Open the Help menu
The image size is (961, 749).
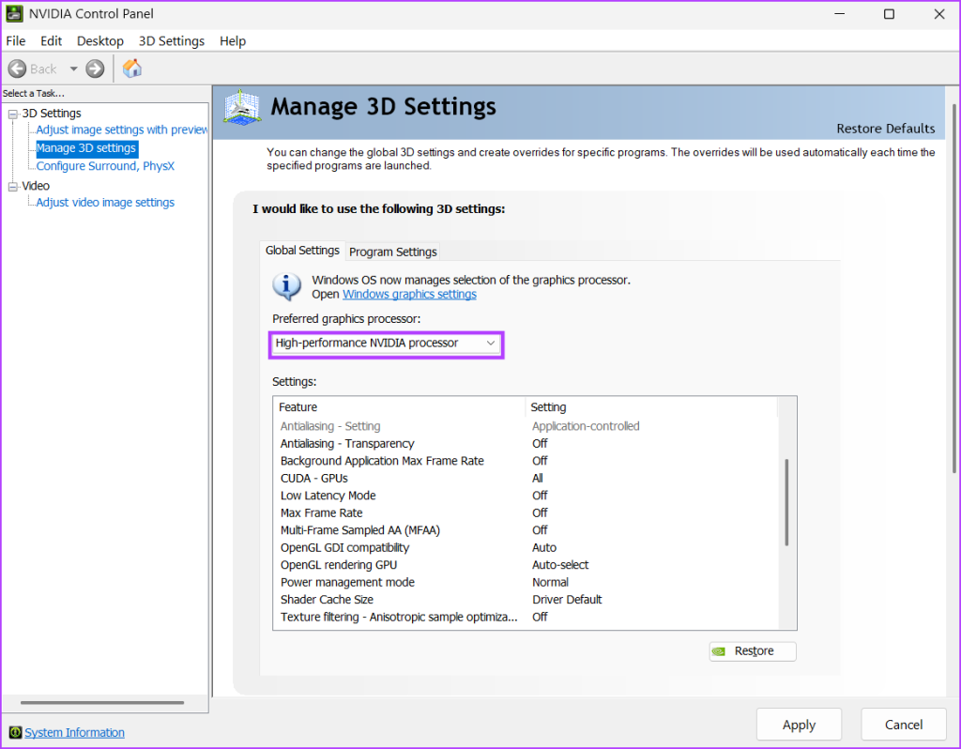coord(233,41)
